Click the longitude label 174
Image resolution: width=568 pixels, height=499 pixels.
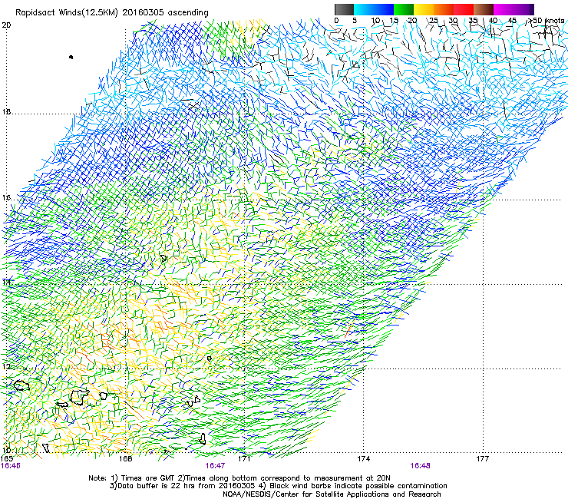coord(363,459)
